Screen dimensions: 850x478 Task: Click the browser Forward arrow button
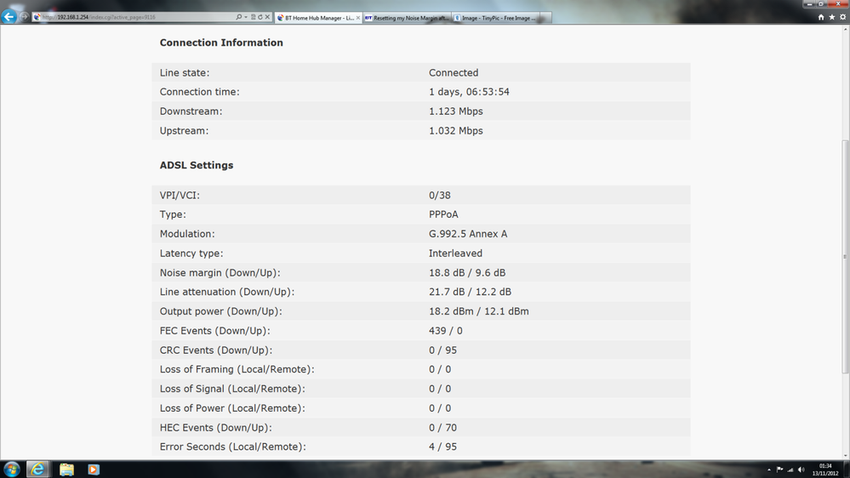(x=24, y=17)
